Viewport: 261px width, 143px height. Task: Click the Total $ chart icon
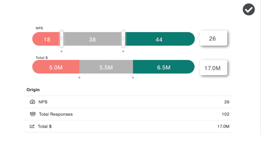(32, 126)
